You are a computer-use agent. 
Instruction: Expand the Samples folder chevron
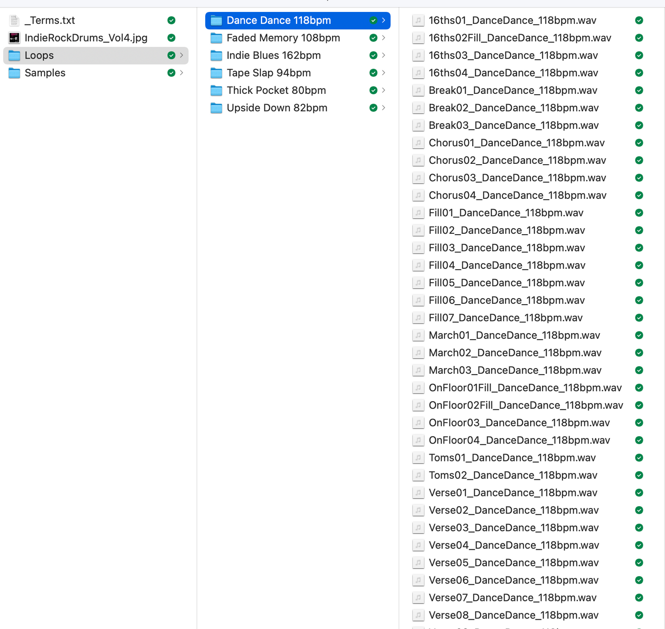[182, 73]
